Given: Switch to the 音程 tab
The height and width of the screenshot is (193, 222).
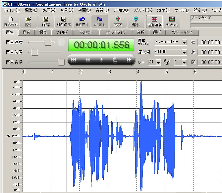Looking at the screenshot, I should [140, 32].
